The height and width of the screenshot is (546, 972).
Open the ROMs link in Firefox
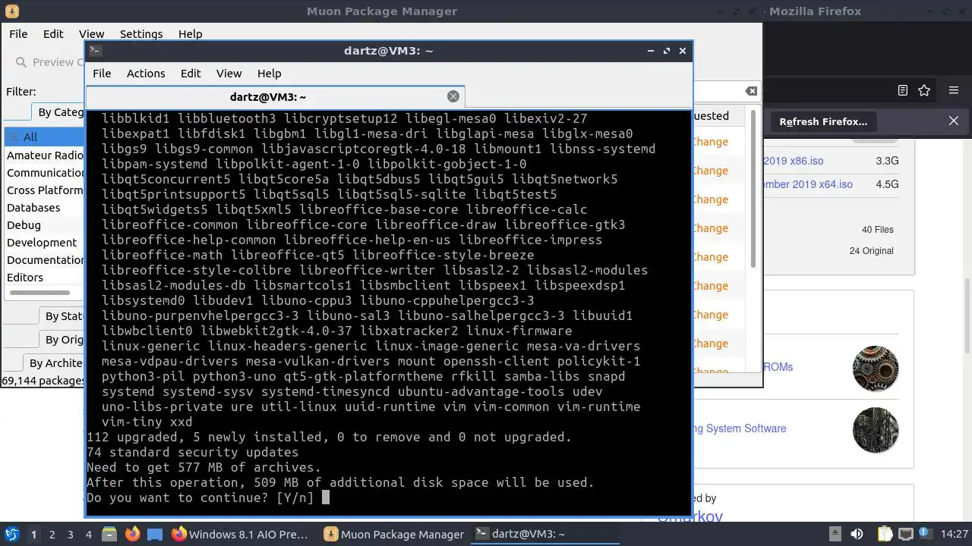coord(778,367)
